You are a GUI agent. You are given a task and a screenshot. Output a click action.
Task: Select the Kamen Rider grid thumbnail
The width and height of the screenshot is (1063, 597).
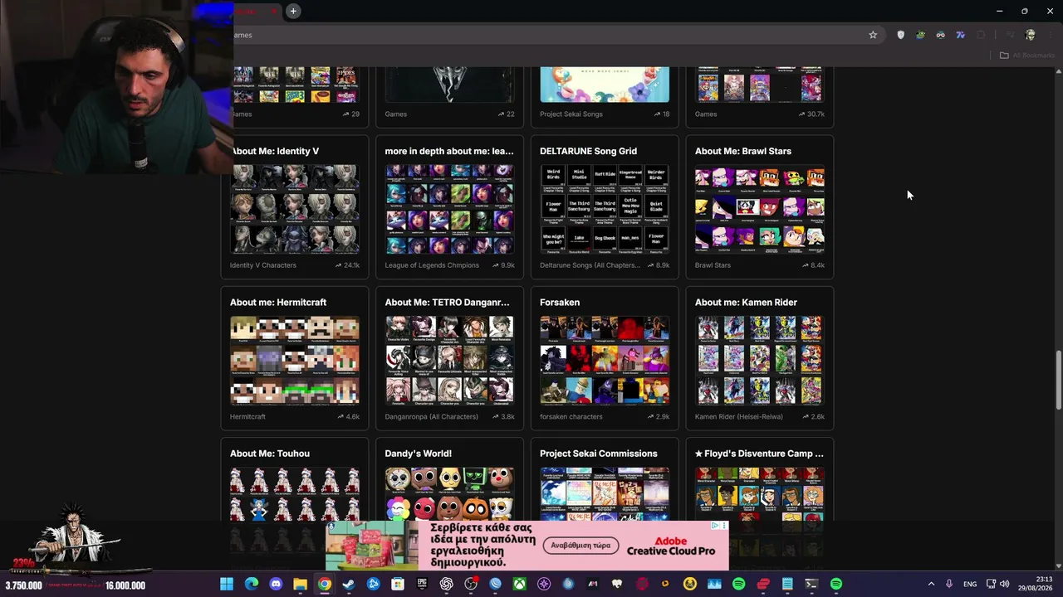760,360
